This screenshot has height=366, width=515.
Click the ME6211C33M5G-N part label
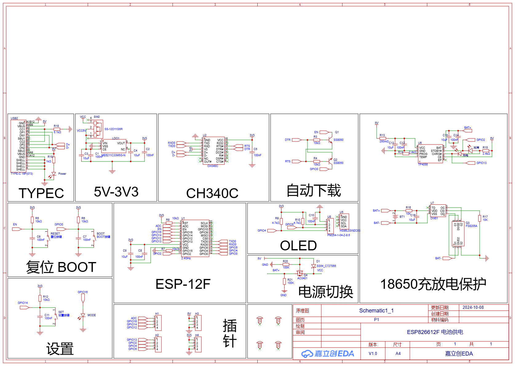113,155
